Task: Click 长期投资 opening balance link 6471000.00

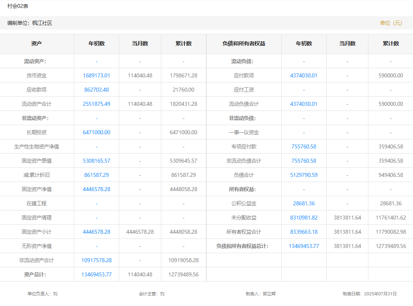Action: 96,132
